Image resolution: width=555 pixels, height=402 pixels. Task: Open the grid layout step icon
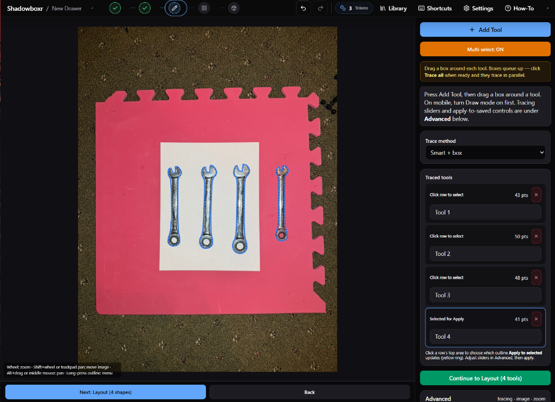[x=204, y=8]
